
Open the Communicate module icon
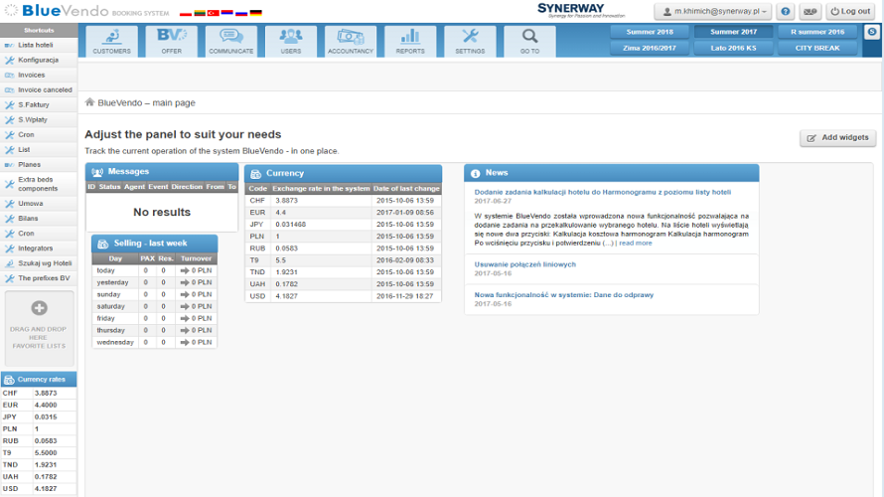(x=231, y=41)
